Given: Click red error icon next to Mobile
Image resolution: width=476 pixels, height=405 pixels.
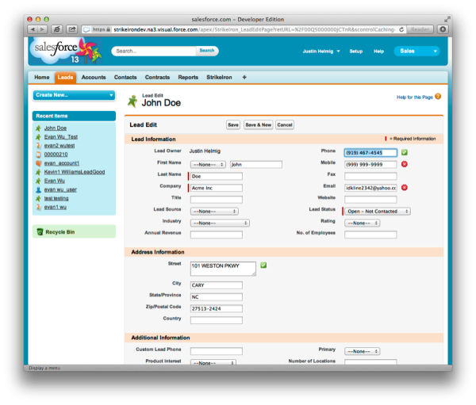Looking at the screenshot, I should click(405, 164).
